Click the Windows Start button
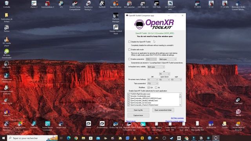Screen dimensions: 251x141 (x=4, y=138)
